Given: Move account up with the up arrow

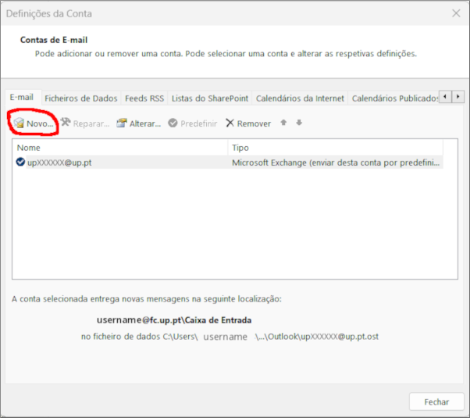Looking at the screenshot, I should [x=283, y=123].
